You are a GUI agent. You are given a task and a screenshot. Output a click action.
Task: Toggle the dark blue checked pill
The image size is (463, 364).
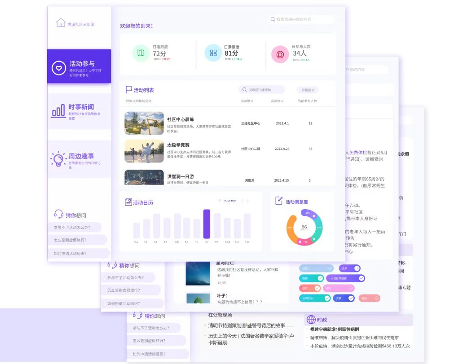[344, 298]
